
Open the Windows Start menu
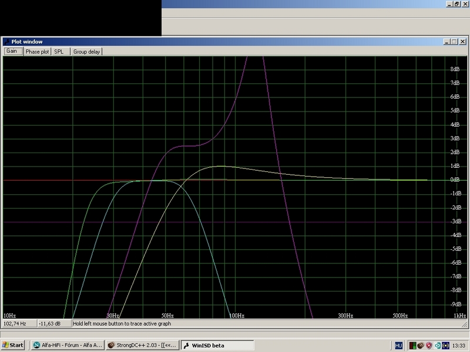13,345
